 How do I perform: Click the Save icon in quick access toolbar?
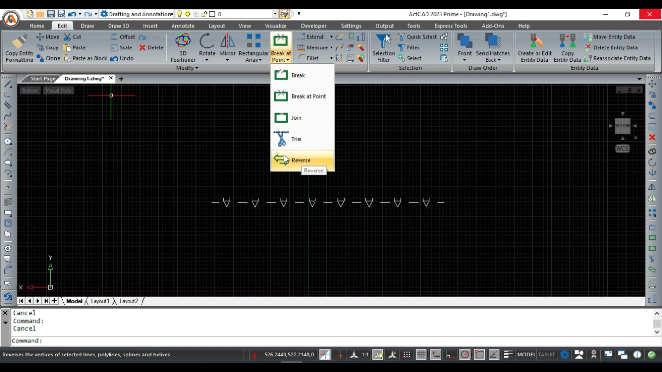(51, 14)
